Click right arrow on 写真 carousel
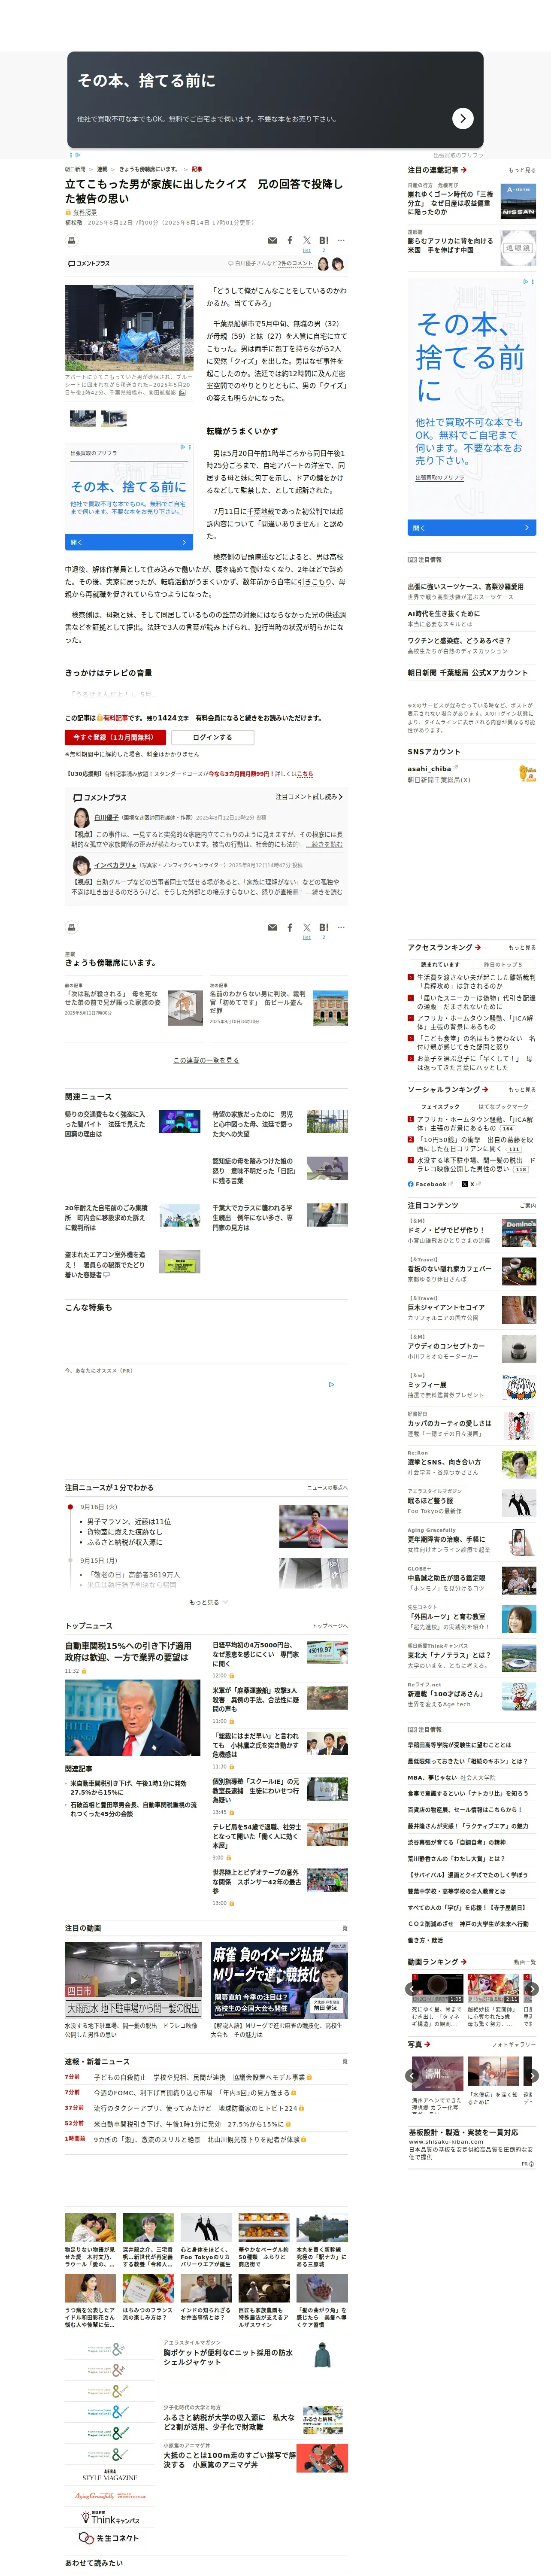Viewport: 551px width, 2576px height. [532, 2076]
